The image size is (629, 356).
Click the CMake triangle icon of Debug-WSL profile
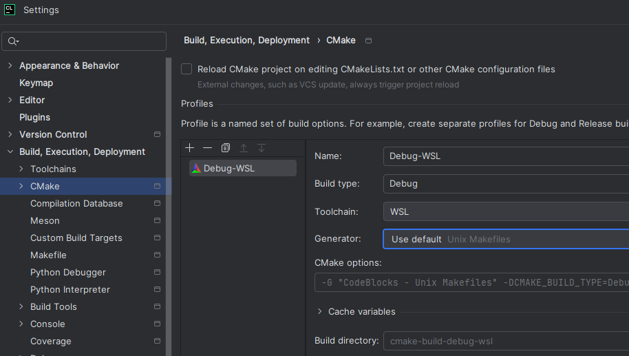click(x=196, y=168)
